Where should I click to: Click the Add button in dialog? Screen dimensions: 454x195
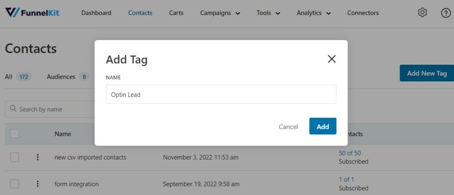[x=323, y=126]
